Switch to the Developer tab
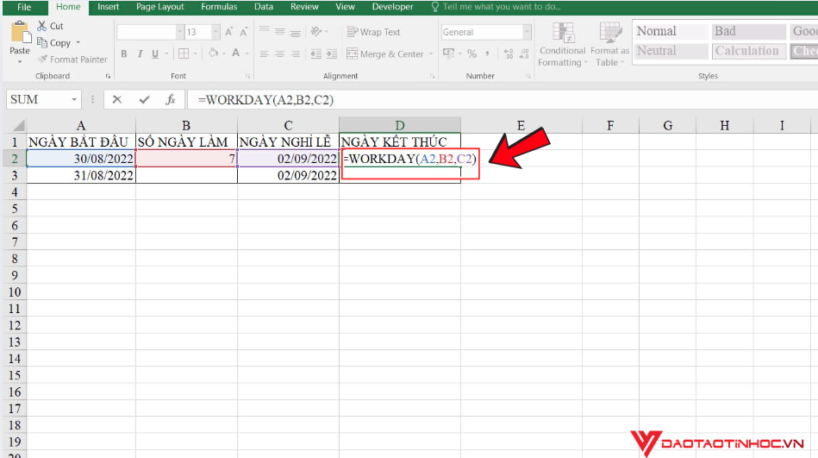The width and height of the screenshot is (818, 458). click(x=392, y=7)
